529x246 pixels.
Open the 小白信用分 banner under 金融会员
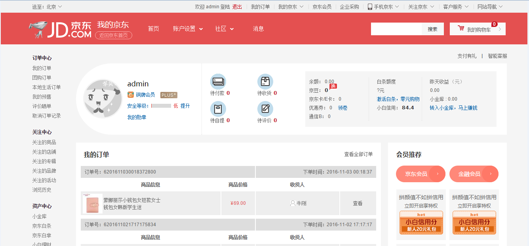474,222
